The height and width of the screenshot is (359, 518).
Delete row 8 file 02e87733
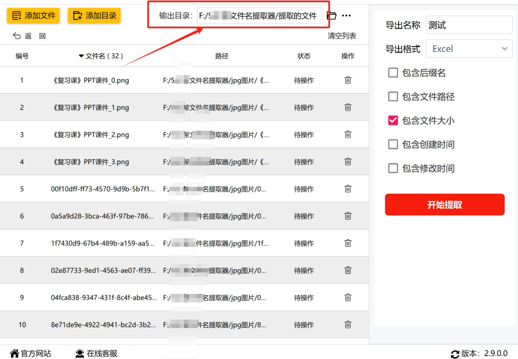(348, 271)
